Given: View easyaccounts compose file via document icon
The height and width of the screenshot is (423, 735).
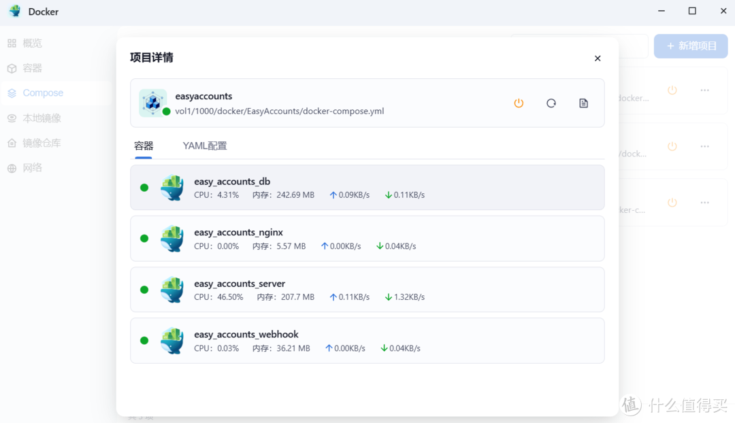Looking at the screenshot, I should pos(583,103).
